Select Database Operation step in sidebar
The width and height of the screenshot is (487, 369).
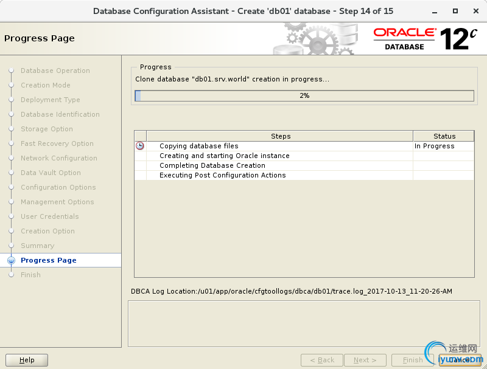point(55,71)
